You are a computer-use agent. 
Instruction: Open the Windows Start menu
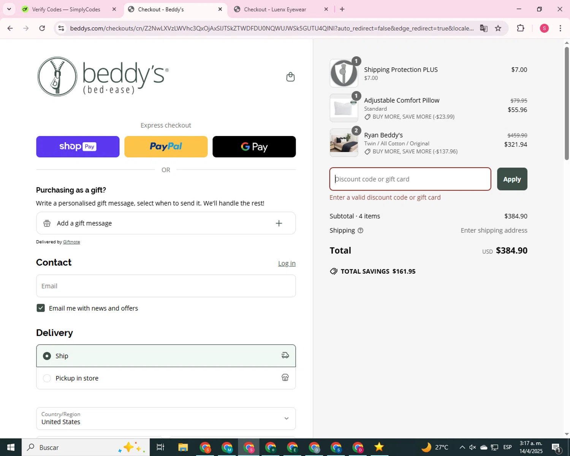pyautogui.click(x=11, y=447)
